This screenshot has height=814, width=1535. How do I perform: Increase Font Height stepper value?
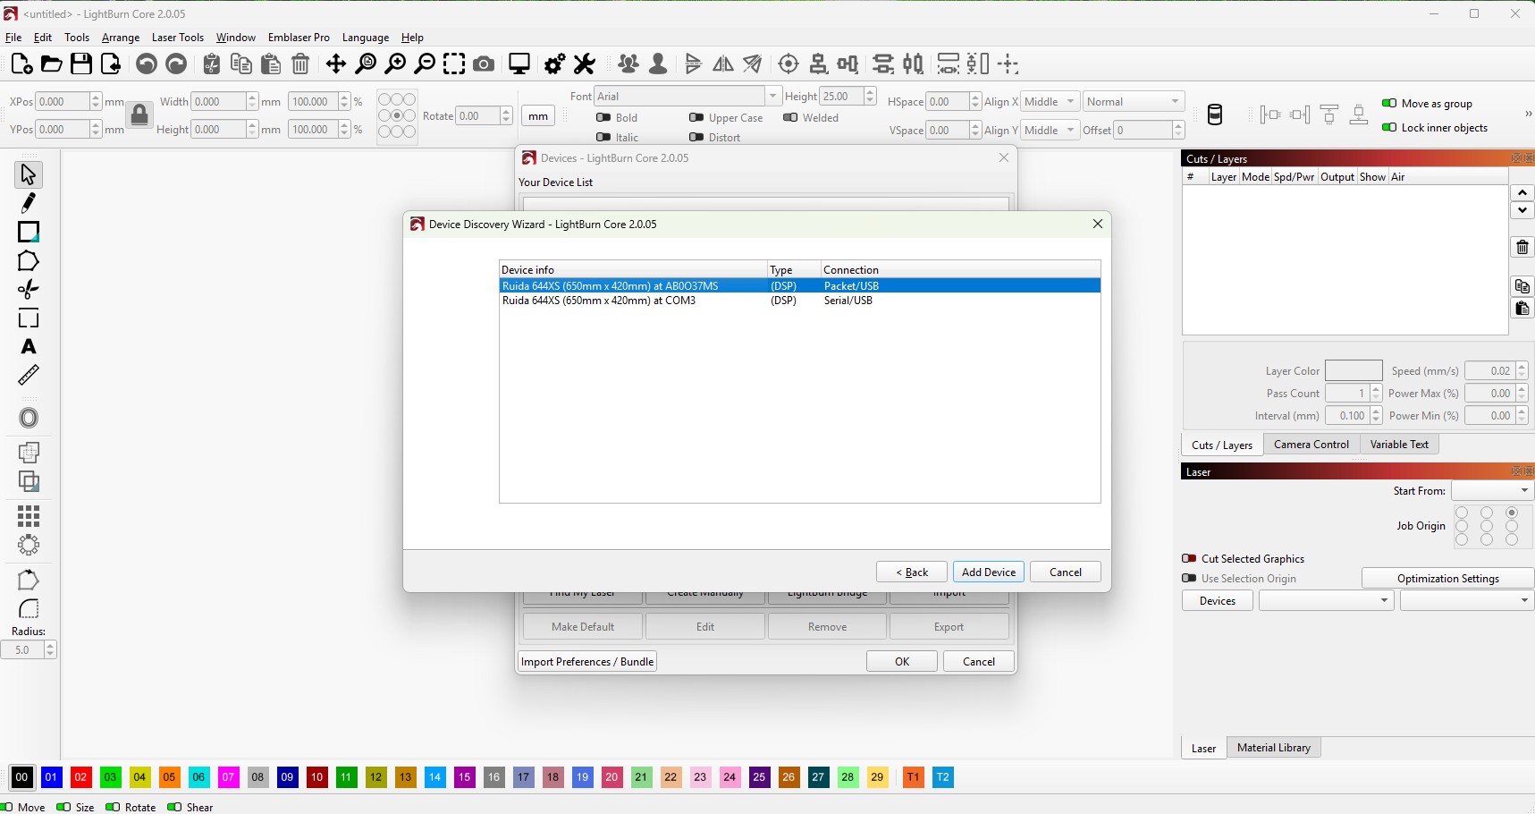pos(870,91)
